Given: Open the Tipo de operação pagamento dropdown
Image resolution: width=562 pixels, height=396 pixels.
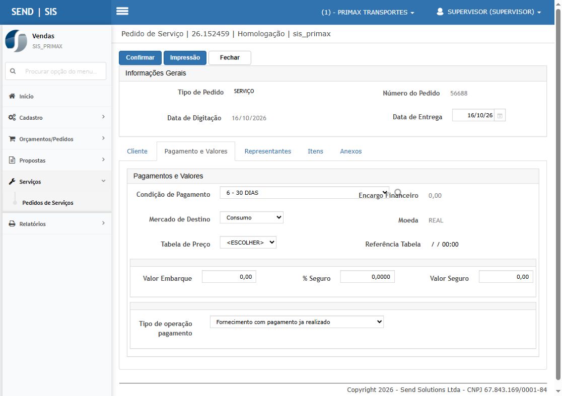Looking at the screenshot, I should (x=297, y=322).
